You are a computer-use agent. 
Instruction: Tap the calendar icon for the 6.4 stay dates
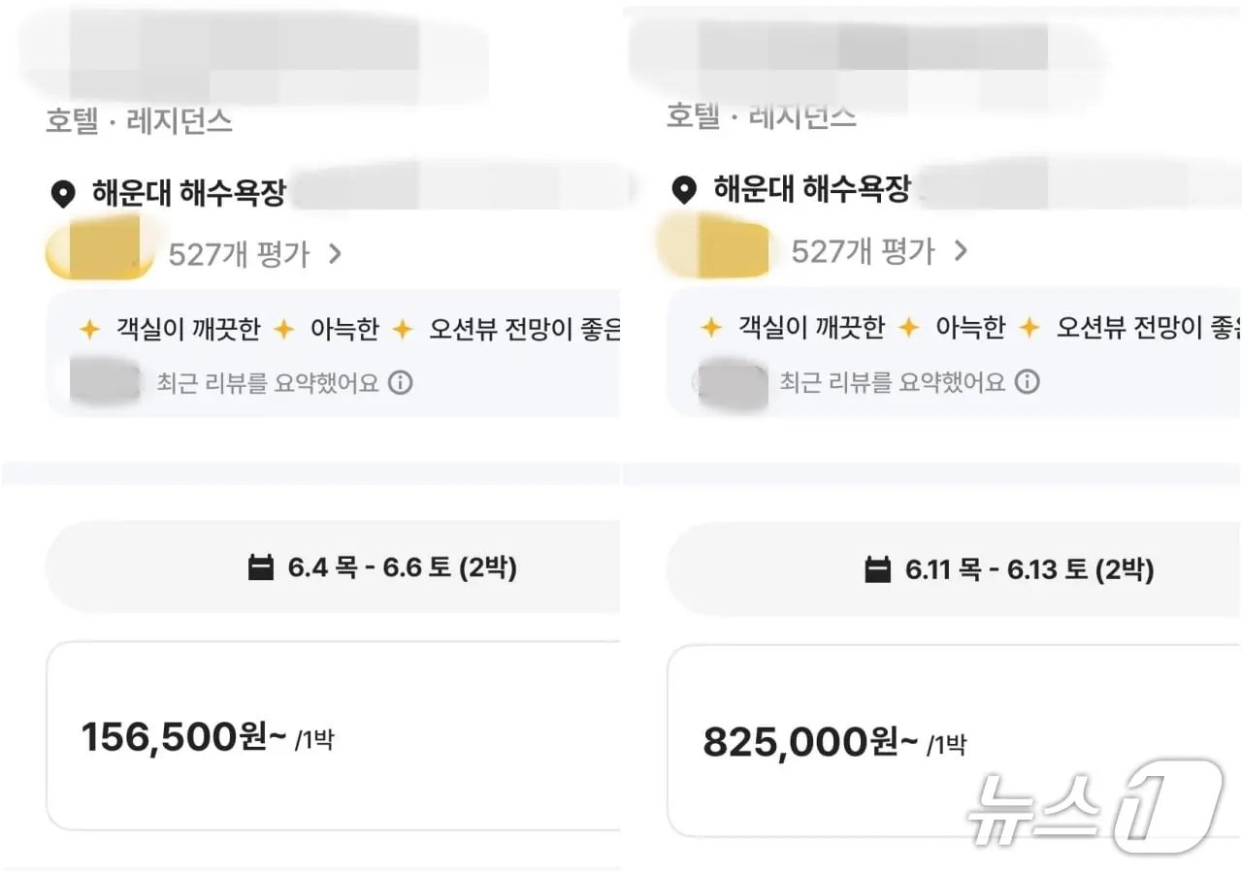(x=260, y=567)
